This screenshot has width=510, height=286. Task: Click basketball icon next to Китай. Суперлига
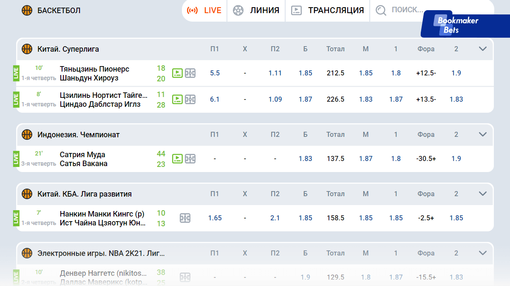click(x=27, y=49)
